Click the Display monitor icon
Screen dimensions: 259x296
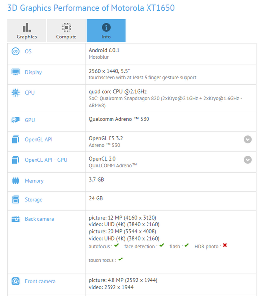[x=15, y=72]
